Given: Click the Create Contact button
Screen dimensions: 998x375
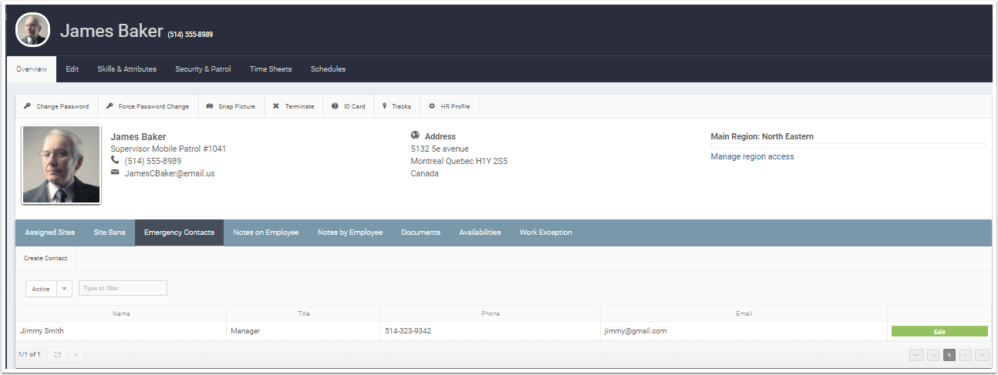Looking at the screenshot, I should [46, 259].
